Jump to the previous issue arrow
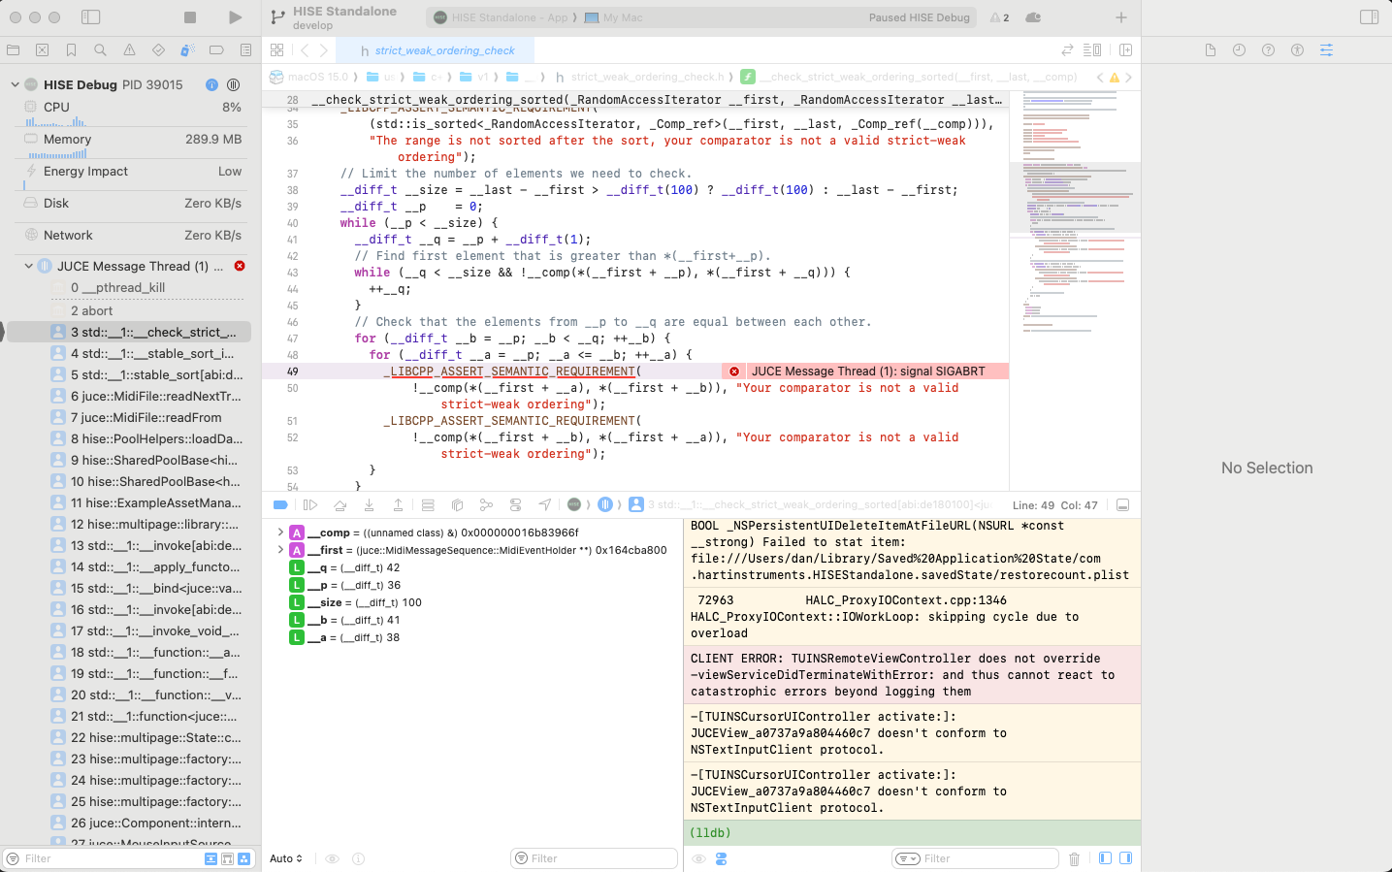The height and width of the screenshot is (872, 1392). pos(1100,78)
